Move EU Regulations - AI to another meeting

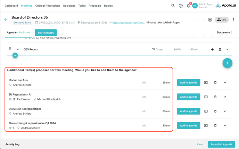coord(206,97)
